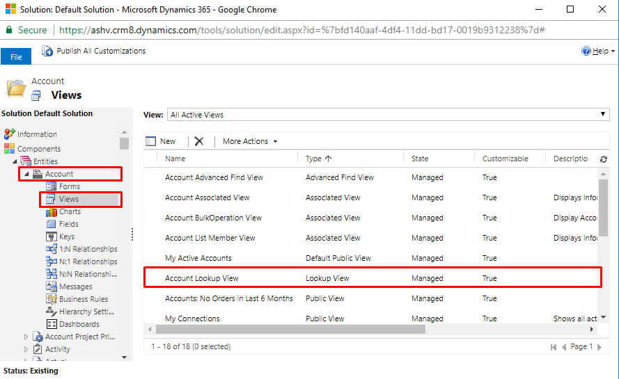Expand the Account Project Price node
Image resolution: width=619 pixels, height=379 pixels.
[x=26, y=337]
